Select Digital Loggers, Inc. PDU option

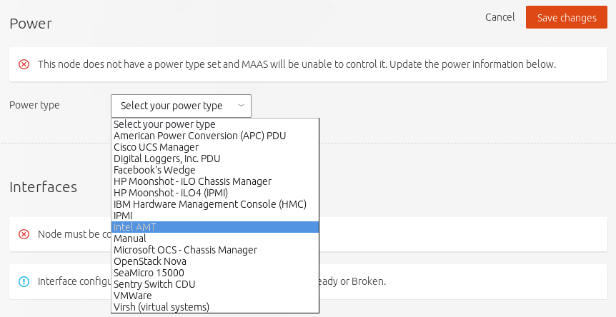pos(167,158)
